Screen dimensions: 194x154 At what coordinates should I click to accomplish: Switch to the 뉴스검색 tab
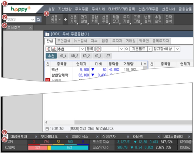click(80, 41)
